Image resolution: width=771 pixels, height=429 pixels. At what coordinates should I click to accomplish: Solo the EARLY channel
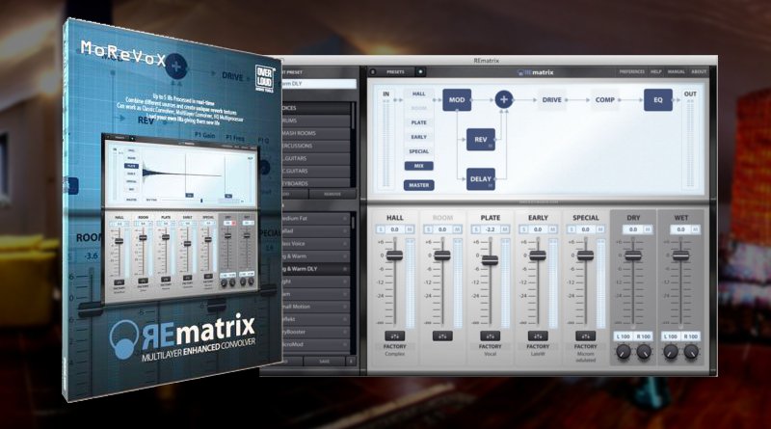point(523,229)
